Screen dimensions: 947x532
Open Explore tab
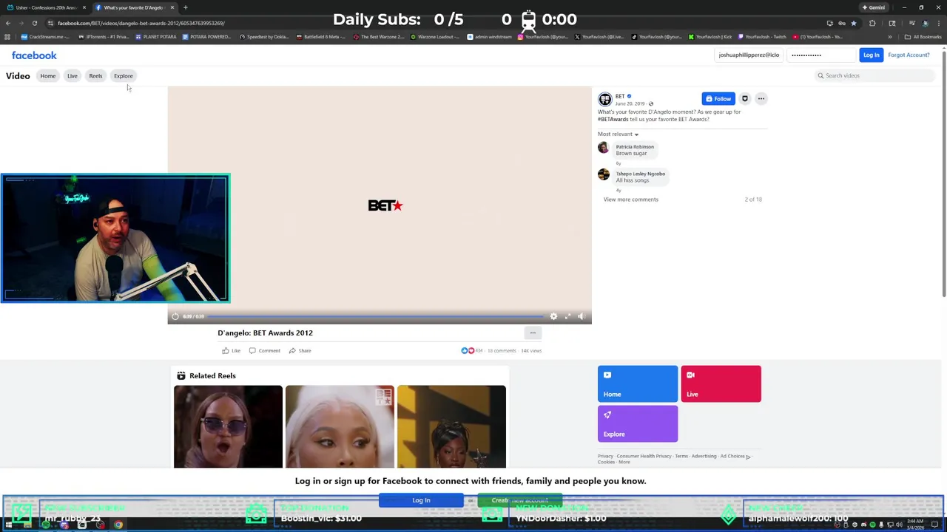coord(124,76)
